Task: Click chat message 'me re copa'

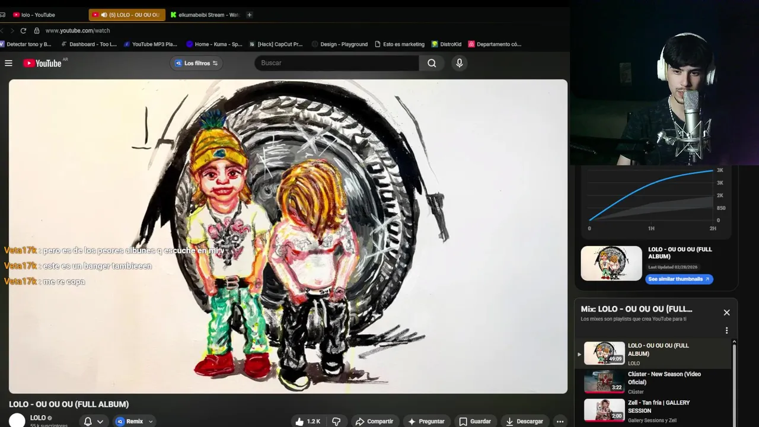Action: [x=64, y=282]
